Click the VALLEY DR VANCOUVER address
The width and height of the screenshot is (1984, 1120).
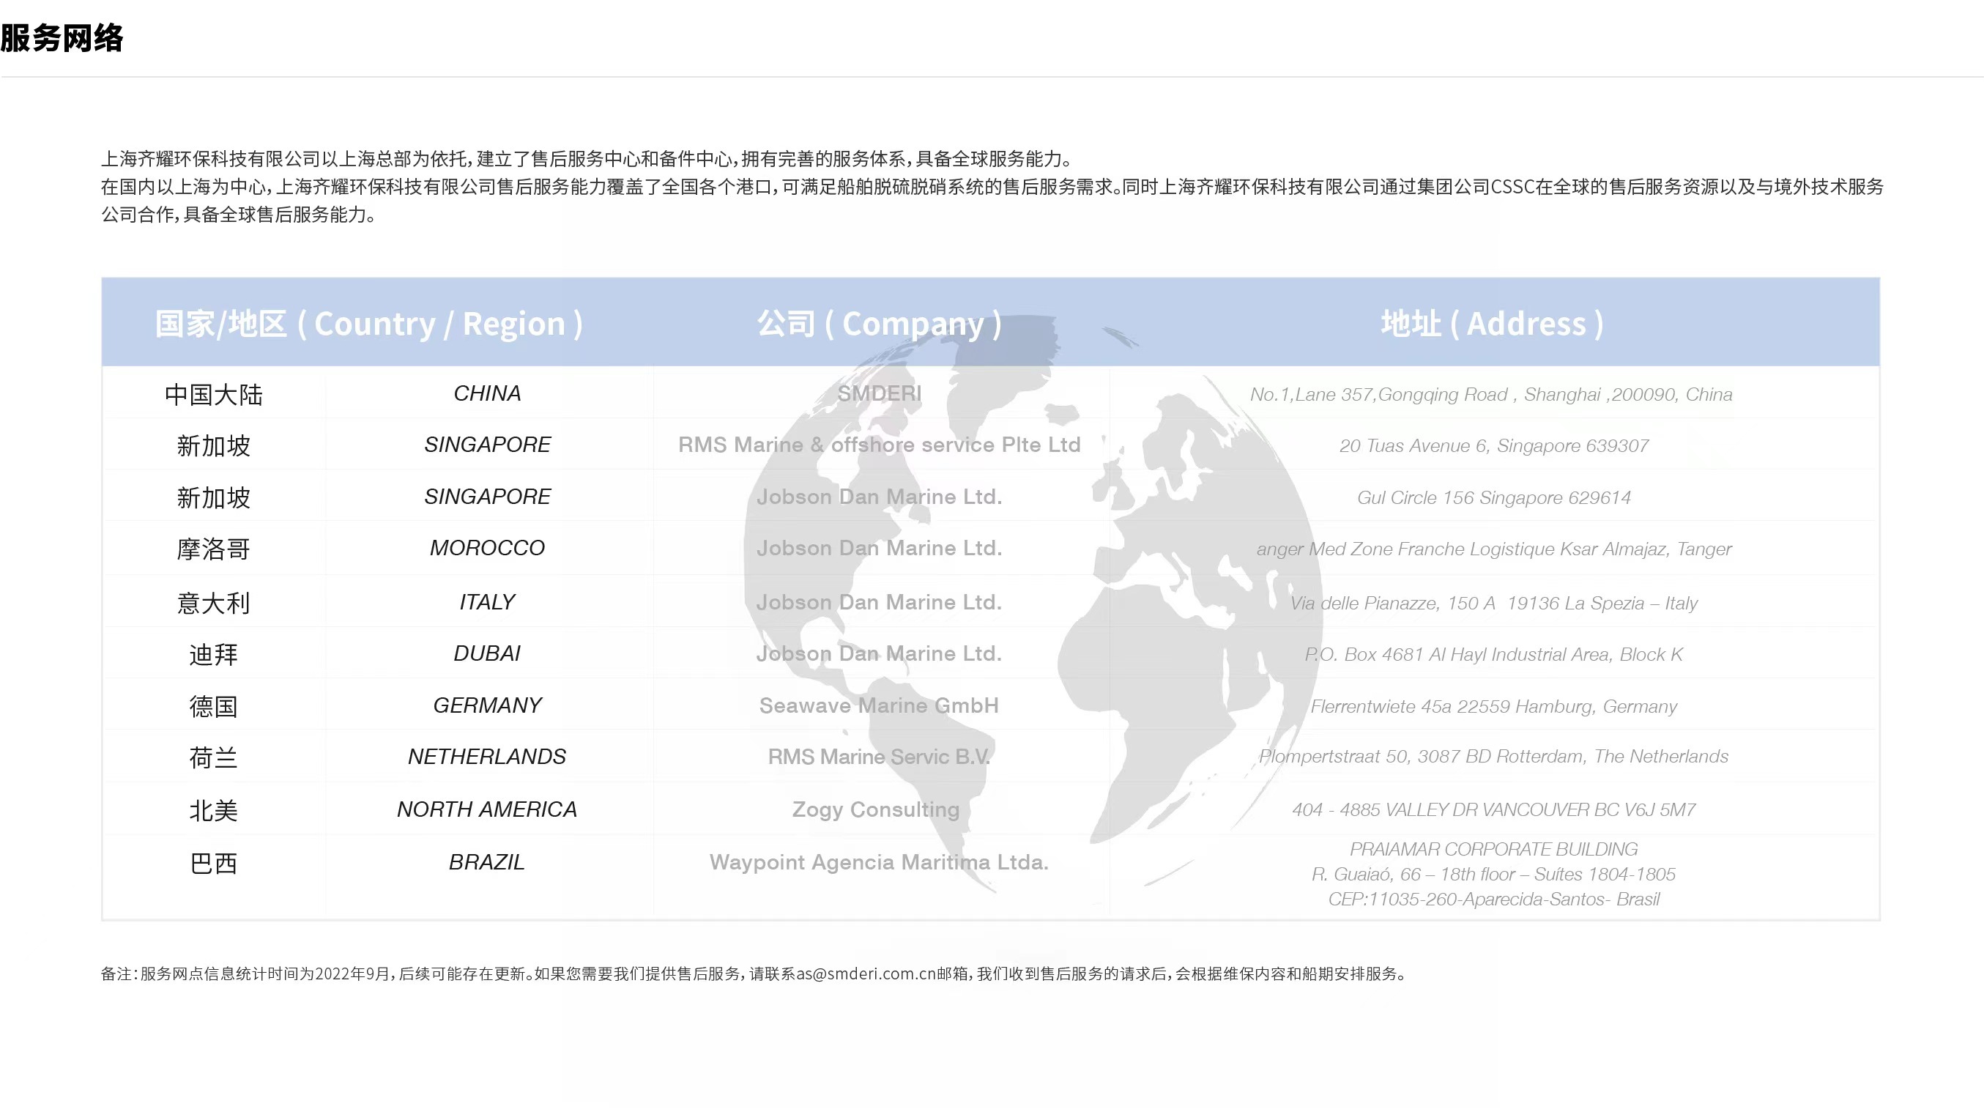point(1493,809)
